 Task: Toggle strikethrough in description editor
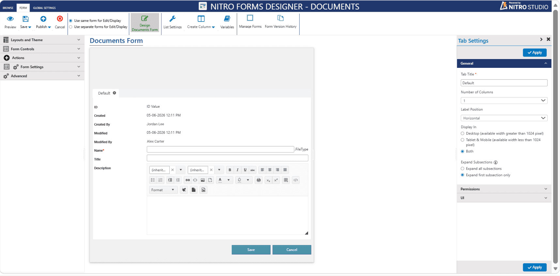click(253, 170)
